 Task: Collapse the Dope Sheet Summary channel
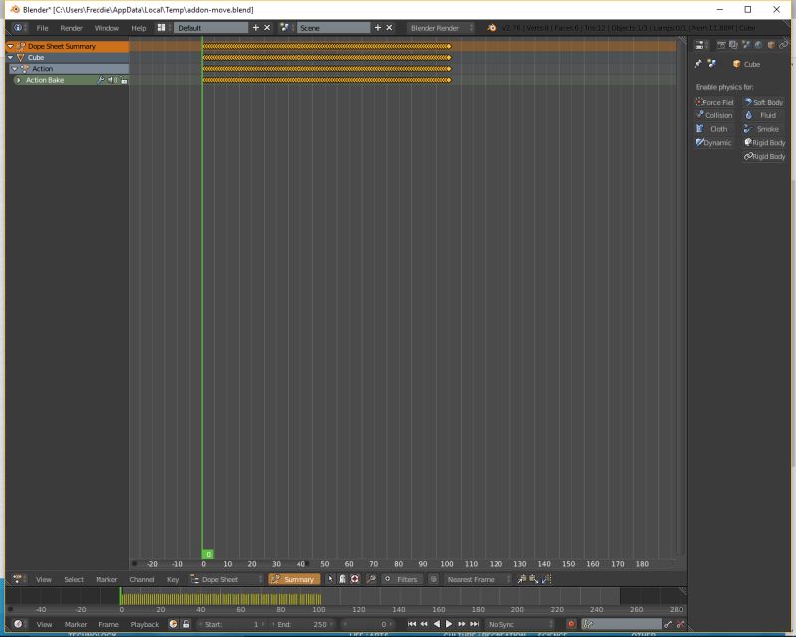tap(9, 46)
